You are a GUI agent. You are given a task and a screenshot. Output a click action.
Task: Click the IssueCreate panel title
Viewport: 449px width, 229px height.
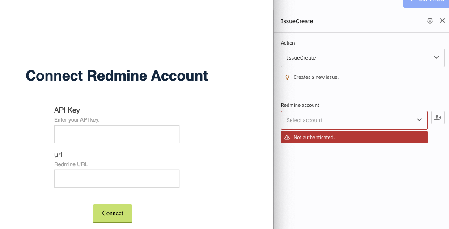click(297, 21)
